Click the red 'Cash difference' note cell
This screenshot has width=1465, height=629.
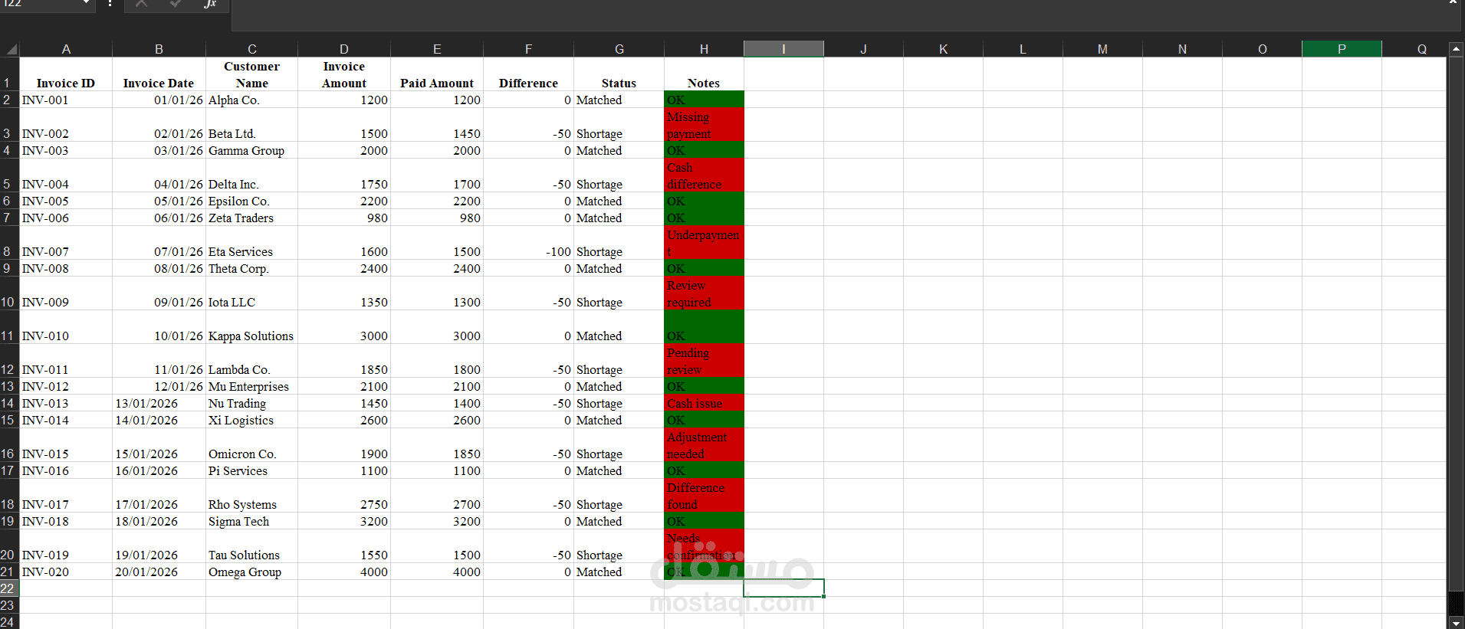click(x=704, y=175)
